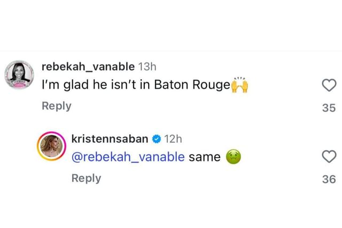
Task: Click the blue verified badge beside kristennsaban
Action: coord(157,139)
